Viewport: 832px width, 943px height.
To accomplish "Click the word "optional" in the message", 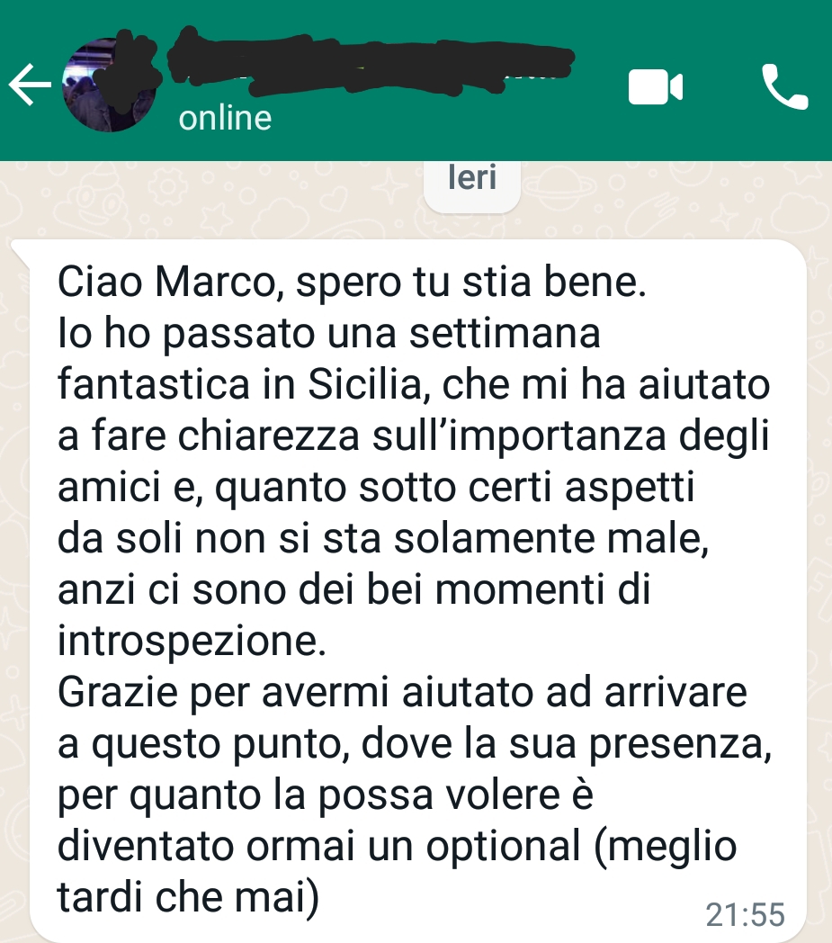I will 504,847.
